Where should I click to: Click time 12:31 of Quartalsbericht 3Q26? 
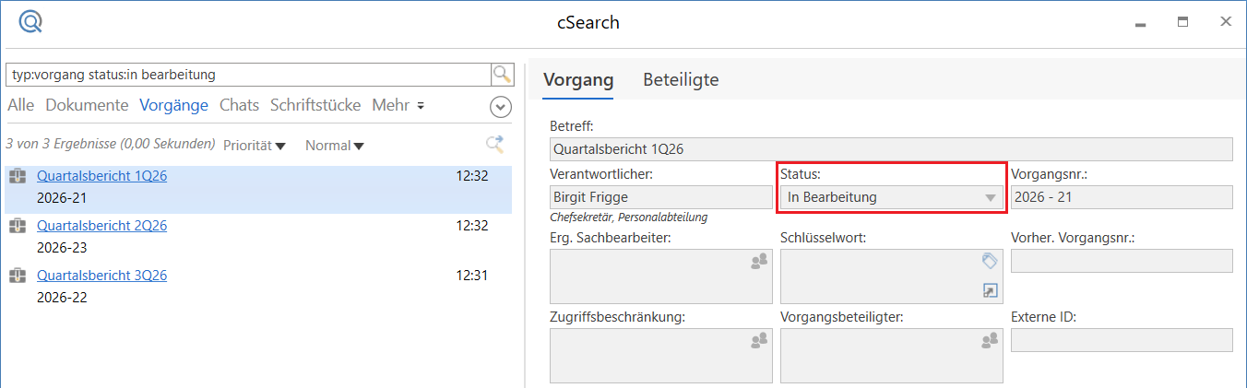pos(472,276)
